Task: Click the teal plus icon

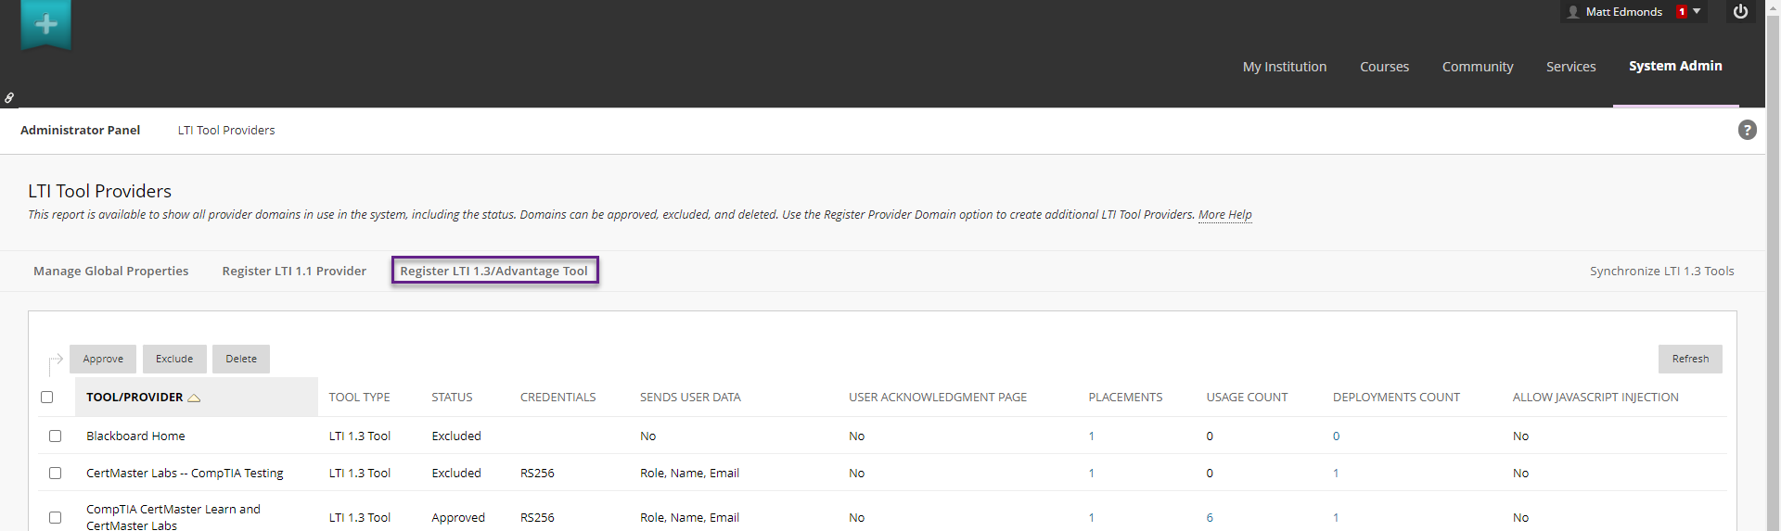Action: tap(45, 24)
